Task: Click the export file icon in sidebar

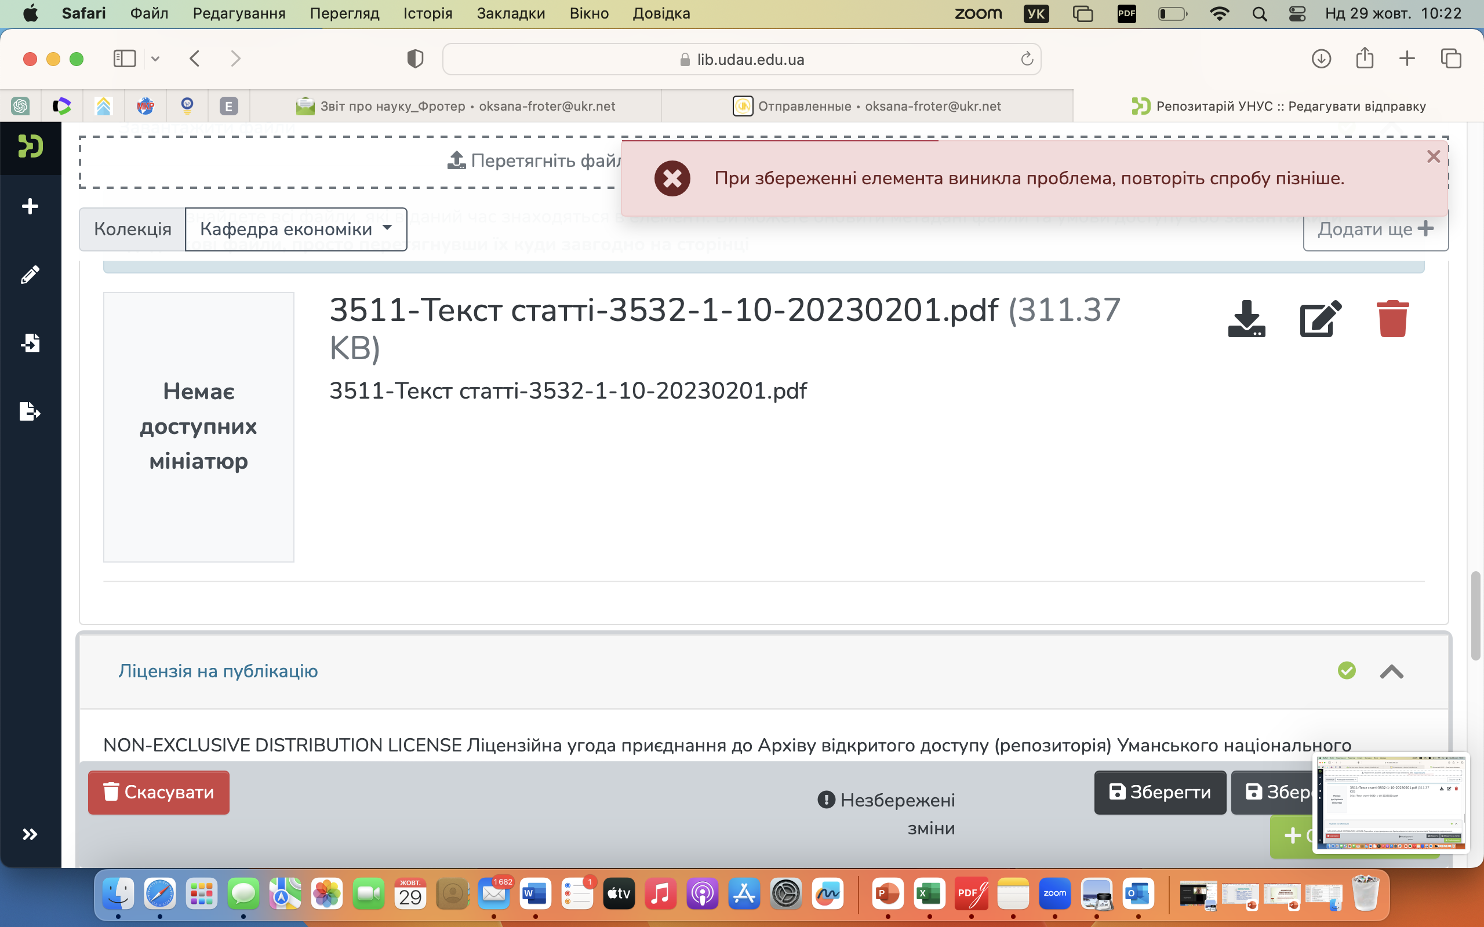Action: (x=30, y=411)
